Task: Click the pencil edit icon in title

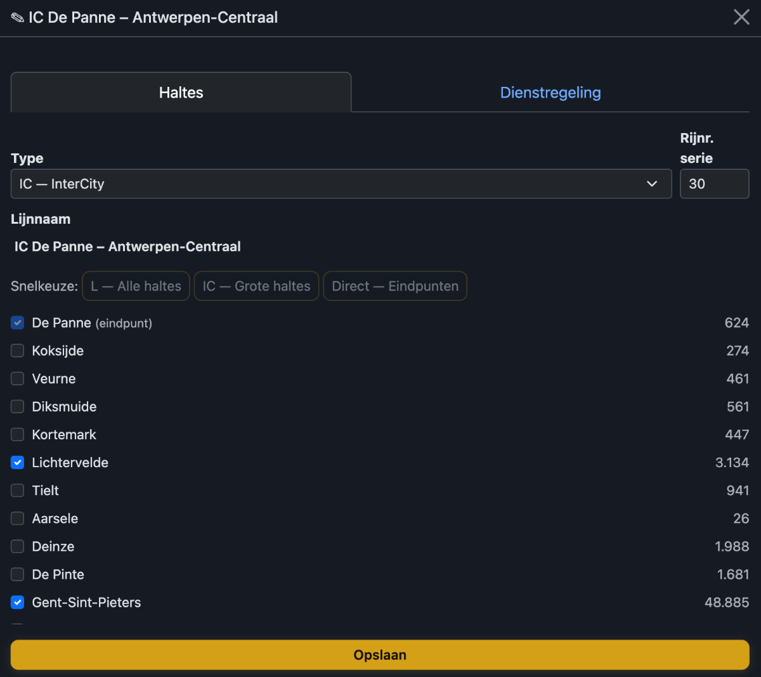Action: [x=18, y=18]
